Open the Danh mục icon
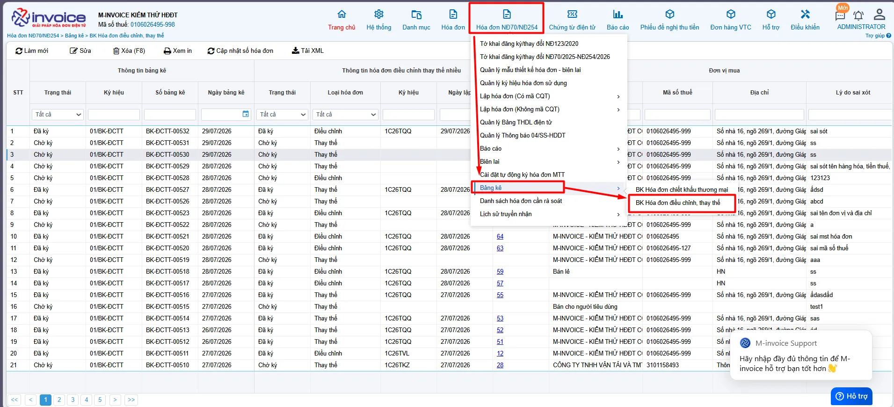This screenshot has height=407, width=894. tap(416, 14)
